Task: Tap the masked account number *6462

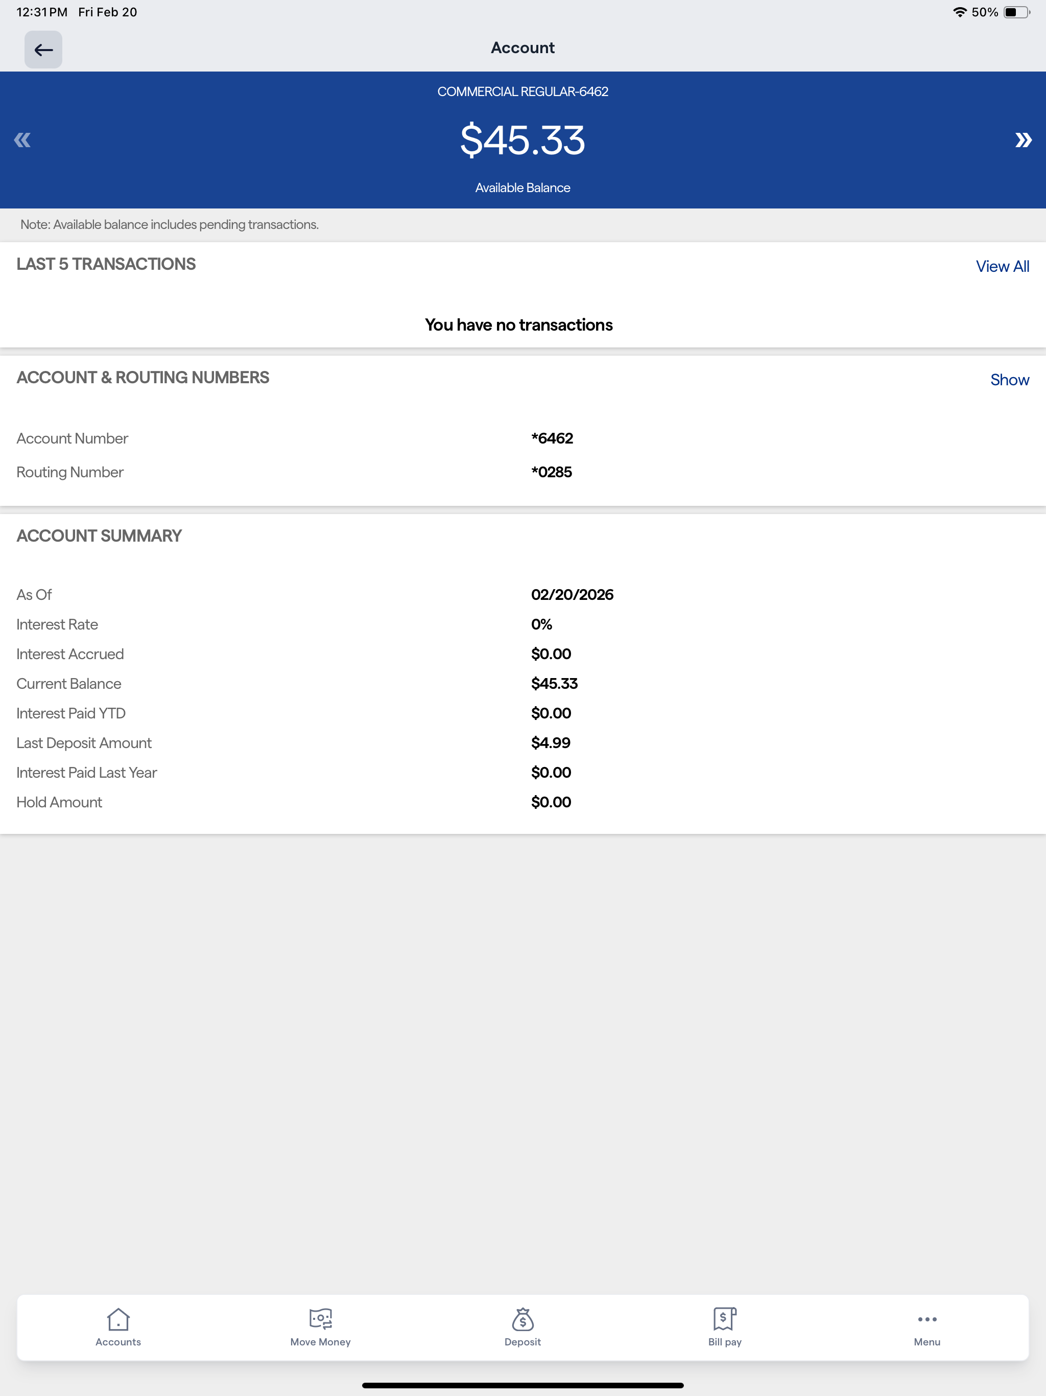Action: coord(552,438)
